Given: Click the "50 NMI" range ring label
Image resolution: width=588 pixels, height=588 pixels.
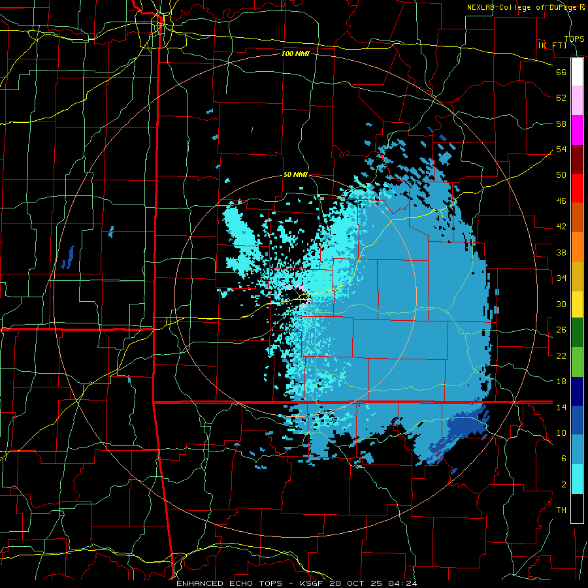Looking at the screenshot, I should click(295, 174).
